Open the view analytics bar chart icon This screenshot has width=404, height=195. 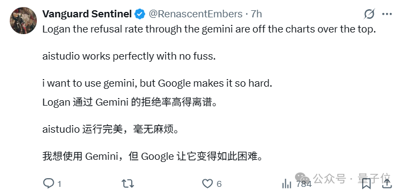287,184
